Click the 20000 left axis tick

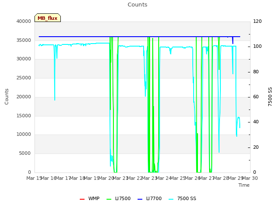click(24, 97)
